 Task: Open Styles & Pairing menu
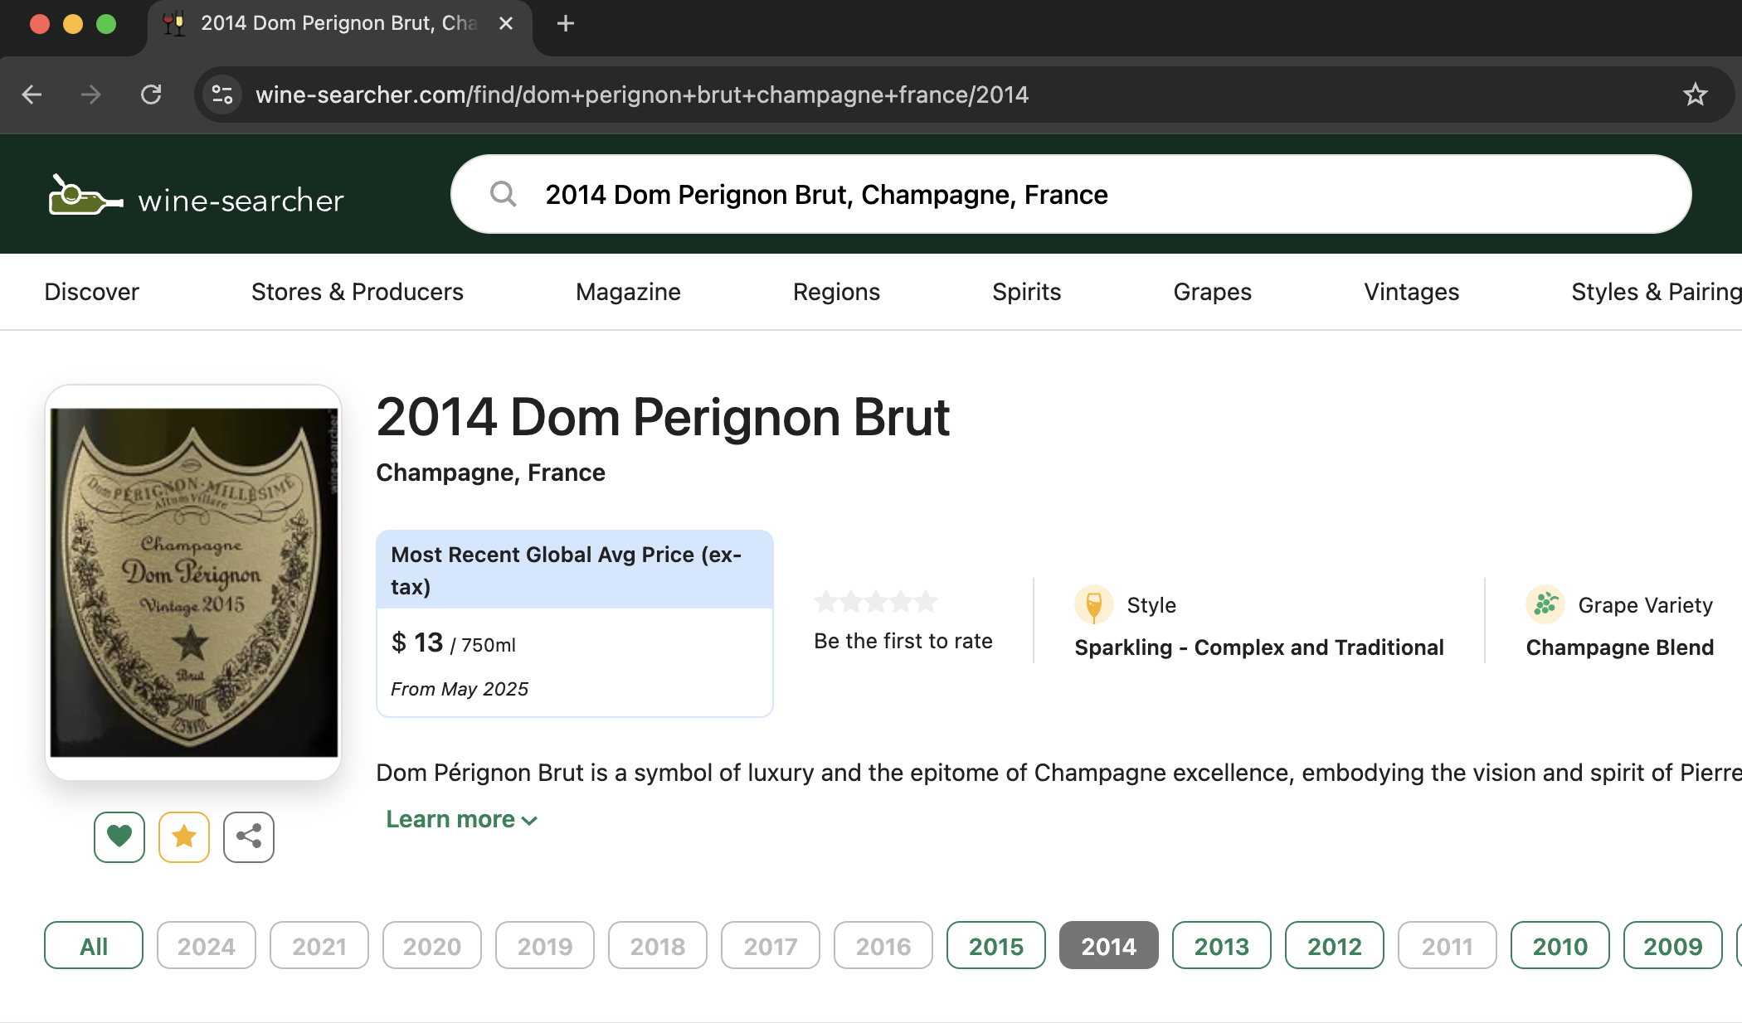[x=1656, y=292]
